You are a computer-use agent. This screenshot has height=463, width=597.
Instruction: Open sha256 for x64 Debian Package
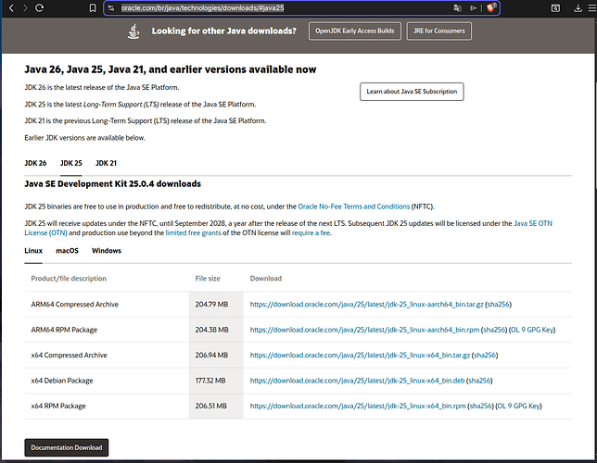(479, 381)
